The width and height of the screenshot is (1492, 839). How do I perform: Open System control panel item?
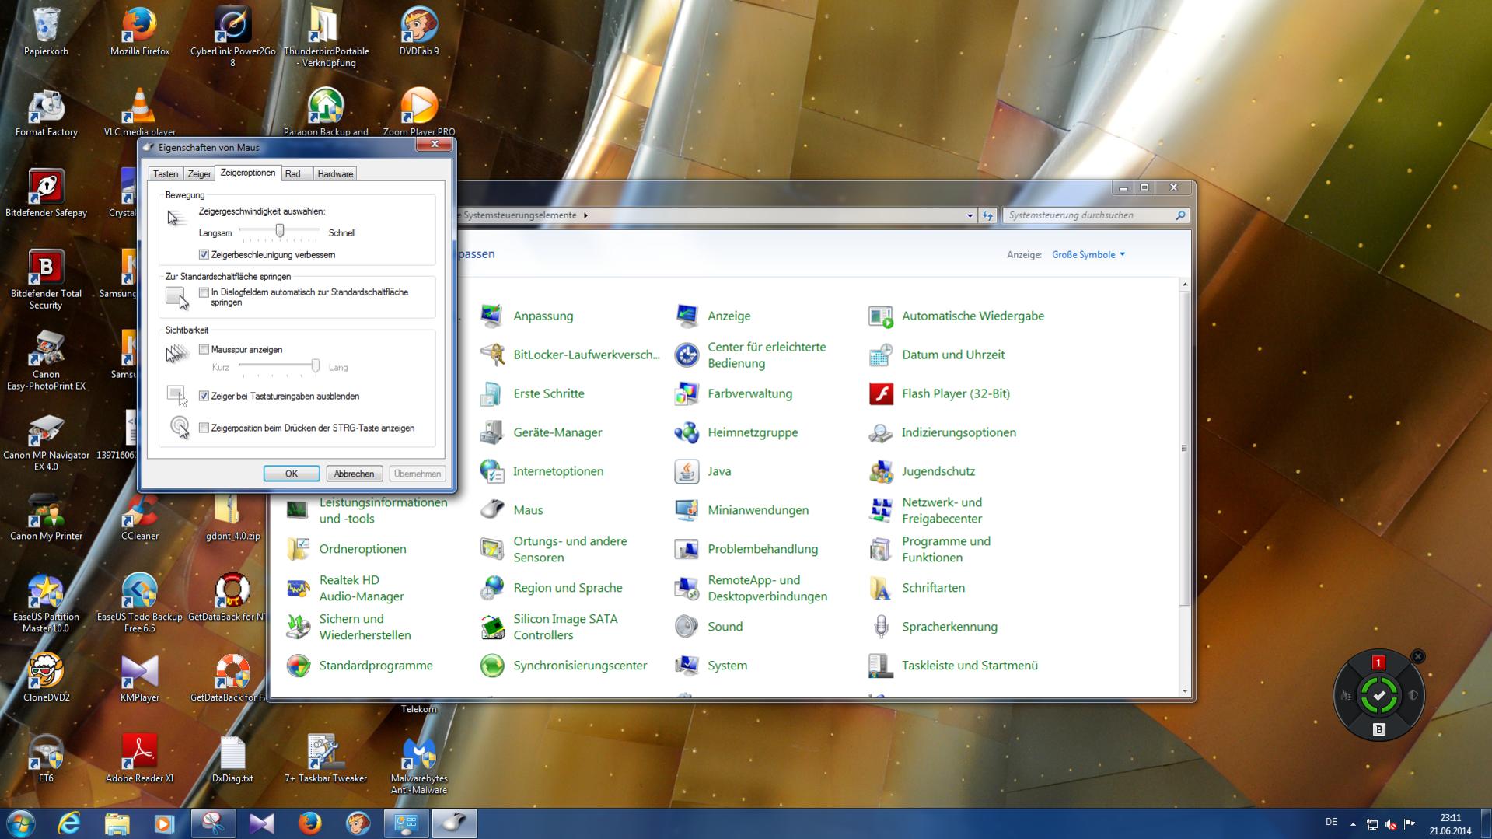(711, 666)
